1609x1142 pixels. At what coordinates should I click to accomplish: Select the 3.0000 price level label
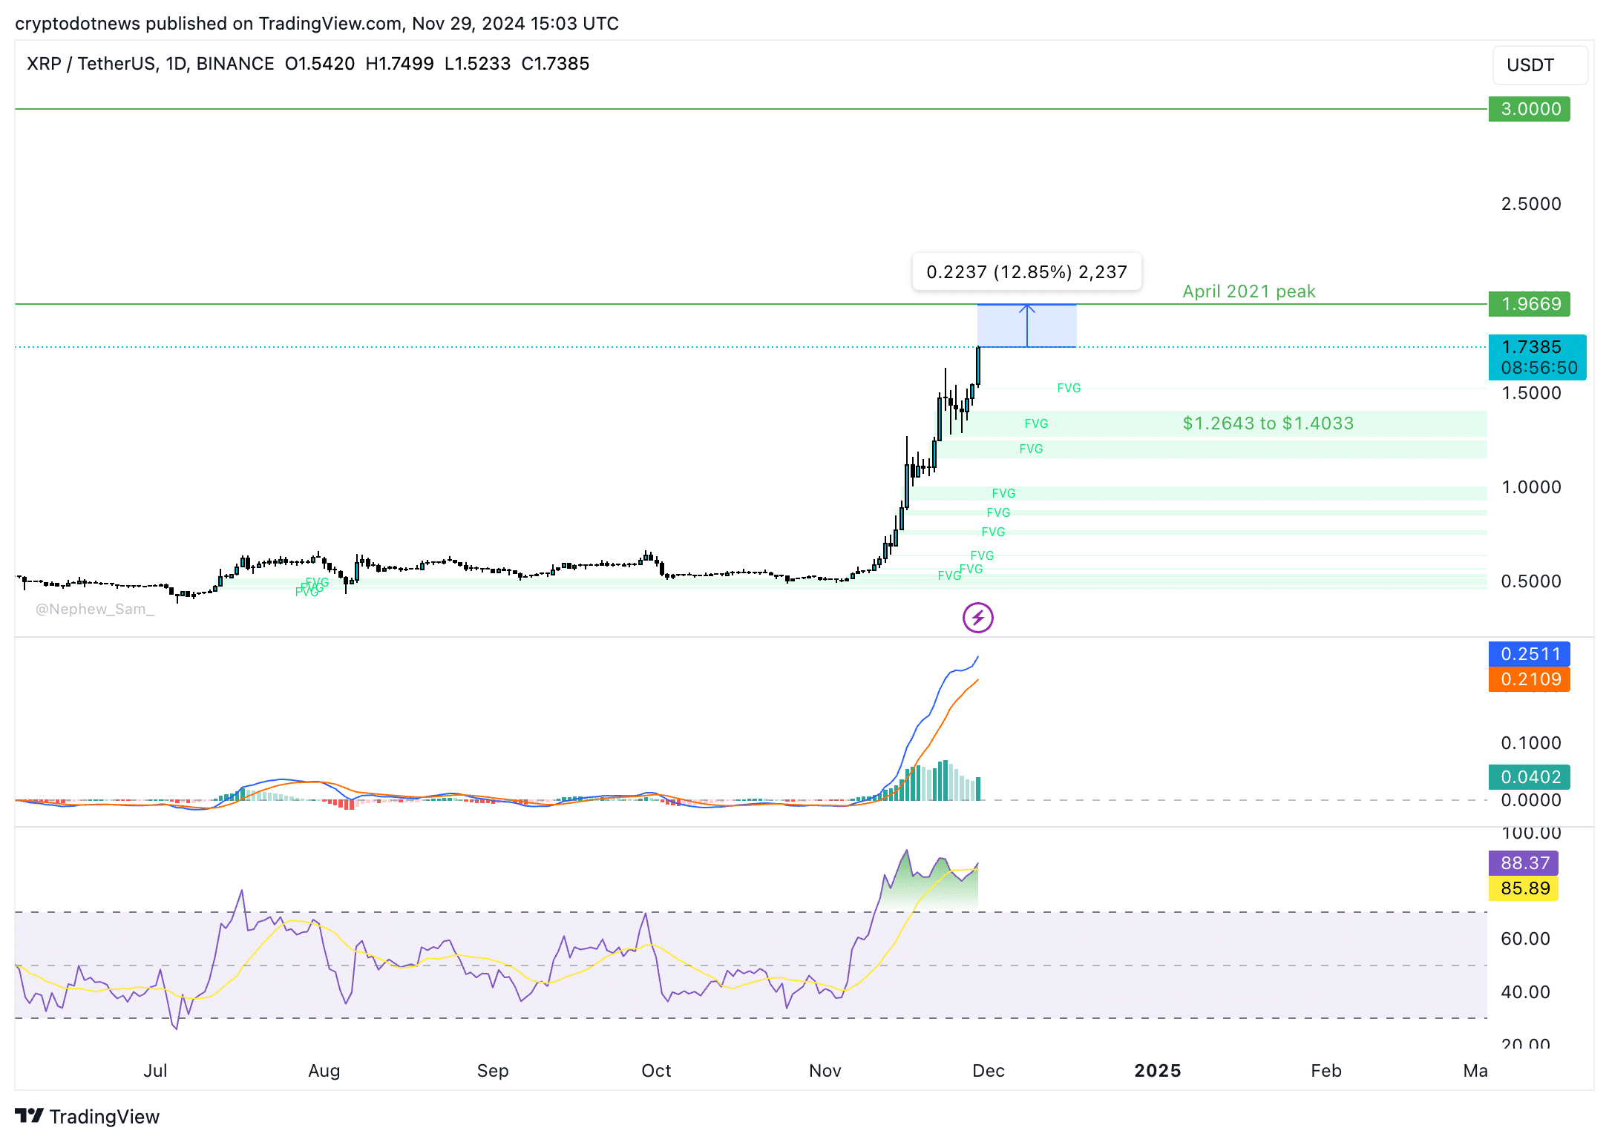pyautogui.click(x=1529, y=109)
